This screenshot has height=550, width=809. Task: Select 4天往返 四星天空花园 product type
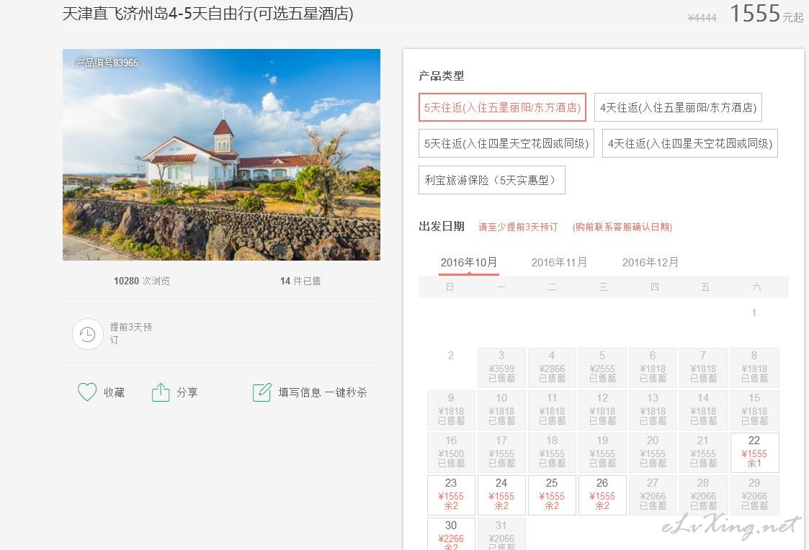click(x=690, y=143)
